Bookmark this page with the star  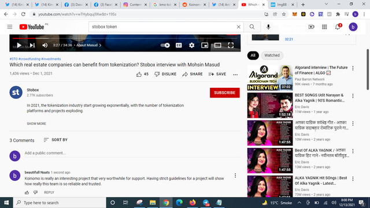tap(284, 14)
